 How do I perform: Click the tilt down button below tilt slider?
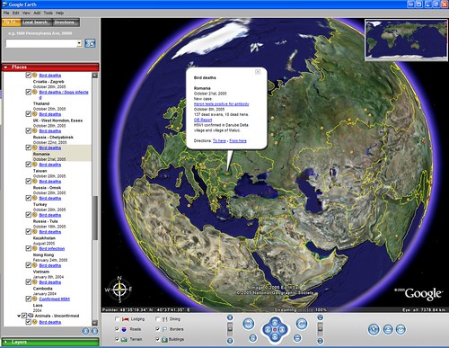pos(320,341)
